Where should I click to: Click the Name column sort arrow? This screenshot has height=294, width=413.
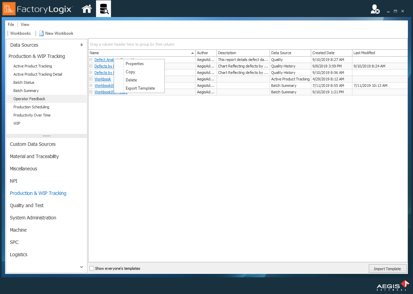tap(192, 53)
